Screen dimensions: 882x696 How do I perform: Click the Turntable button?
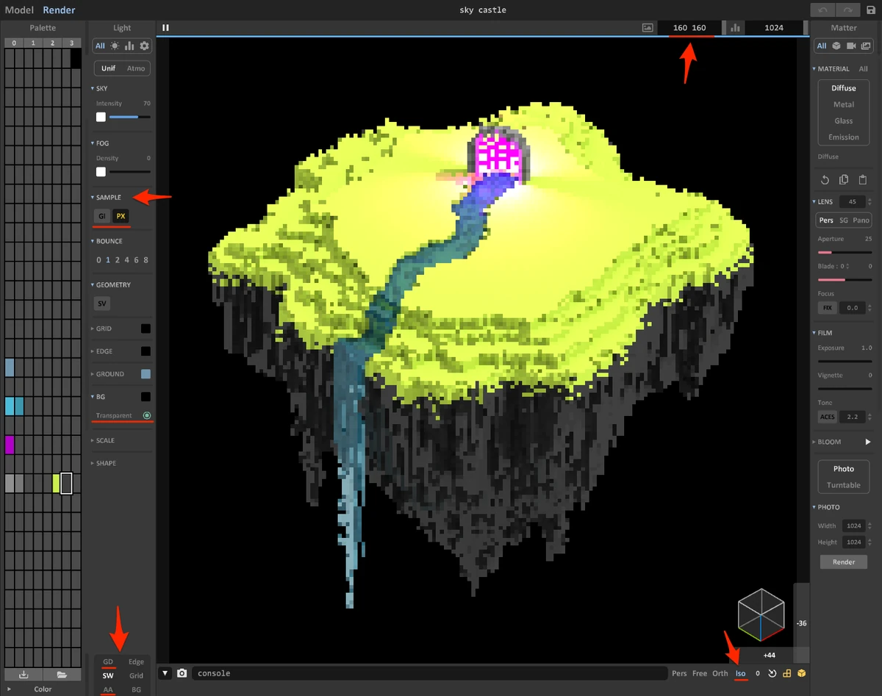pos(843,485)
